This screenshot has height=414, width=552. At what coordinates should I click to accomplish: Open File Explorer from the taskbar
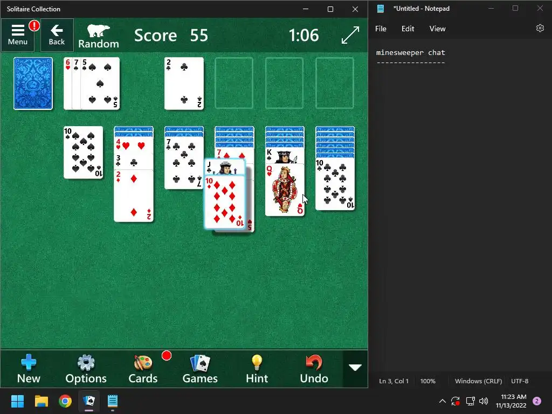(41, 401)
